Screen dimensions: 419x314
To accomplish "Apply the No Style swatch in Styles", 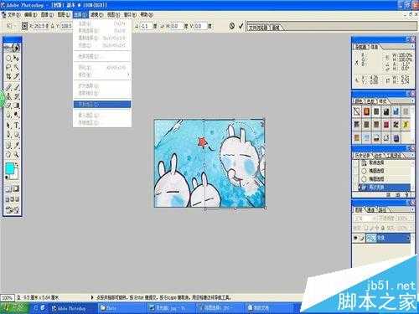I will tap(357, 111).
